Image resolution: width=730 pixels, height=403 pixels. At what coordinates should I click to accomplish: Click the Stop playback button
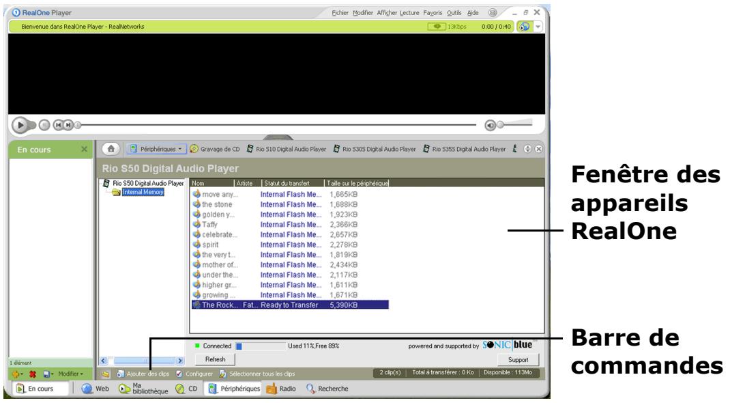click(x=46, y=126)
